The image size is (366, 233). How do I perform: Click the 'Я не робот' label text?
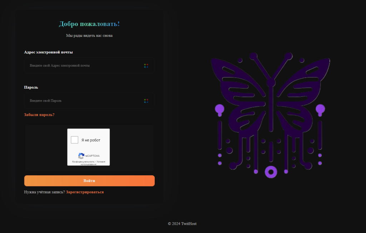[91, 140]
